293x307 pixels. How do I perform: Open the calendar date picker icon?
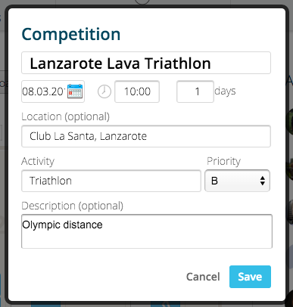point(75,91)
